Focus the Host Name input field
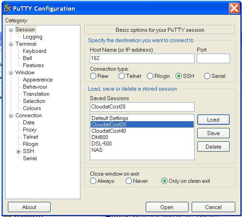This screenshot has height=217, width=242. click(142, 58)
